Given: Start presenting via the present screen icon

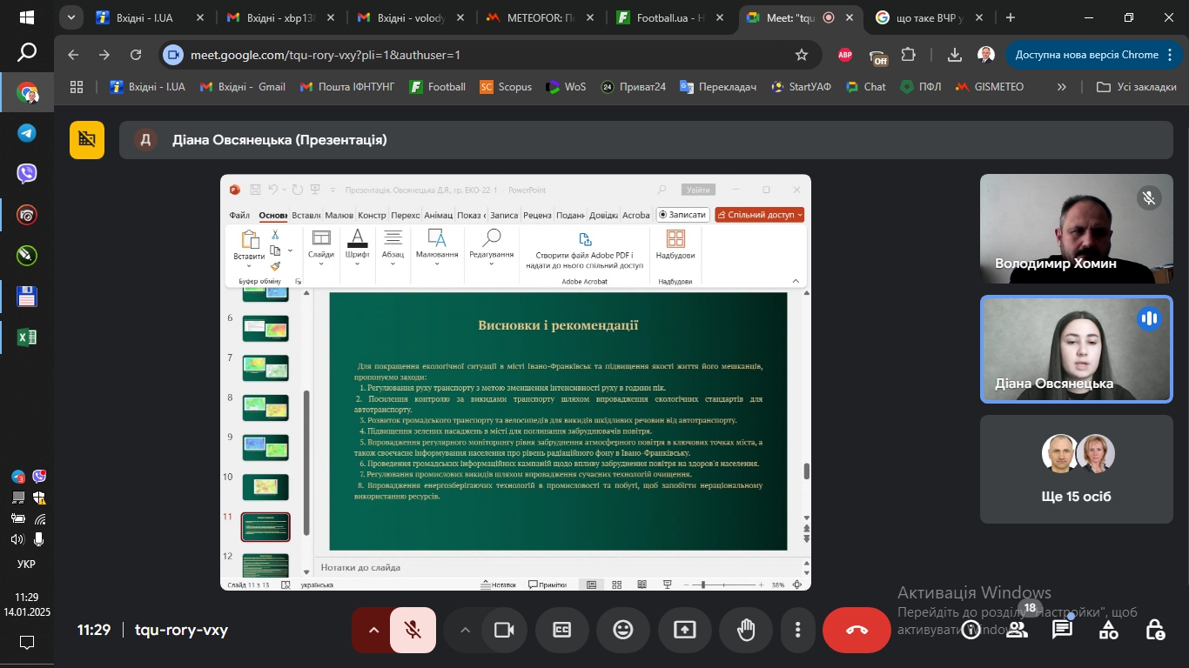Looking at the screenshot, I should click(x=684, y=630).
